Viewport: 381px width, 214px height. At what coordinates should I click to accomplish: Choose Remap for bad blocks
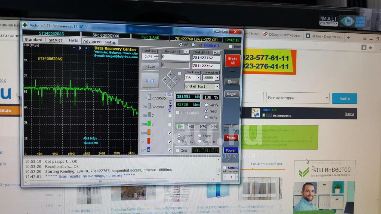coord(179,141)
